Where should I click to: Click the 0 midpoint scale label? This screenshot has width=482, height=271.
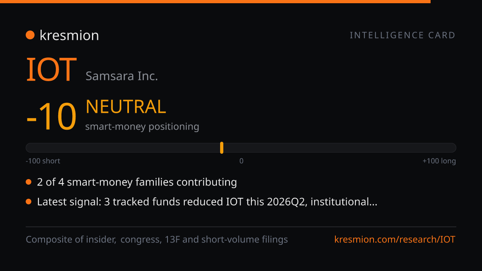click(x=241, y=161)
